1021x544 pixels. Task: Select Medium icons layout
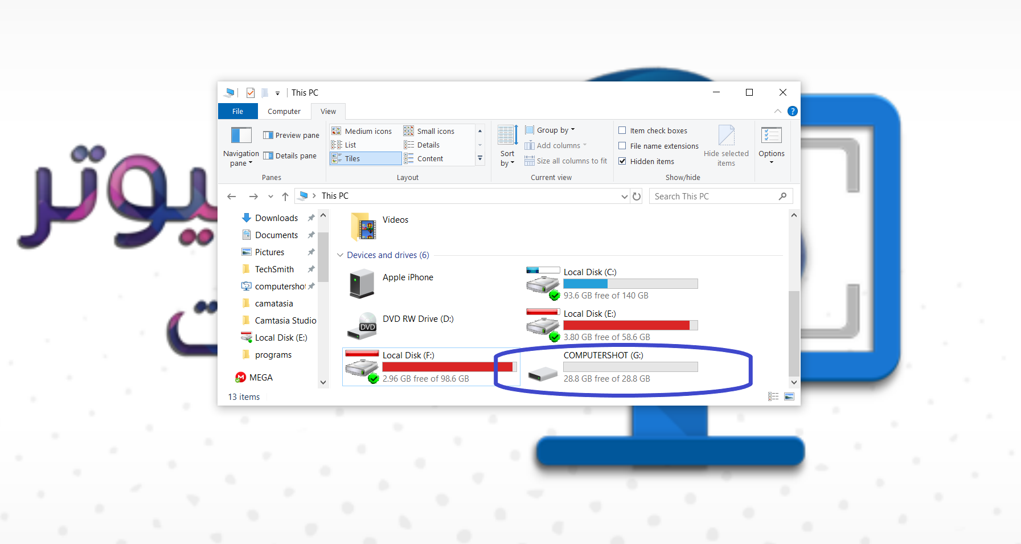[x=362, y=131]
